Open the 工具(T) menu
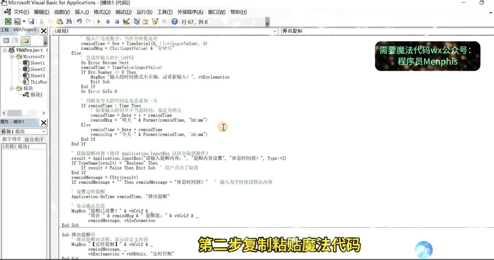 [165, 12]
